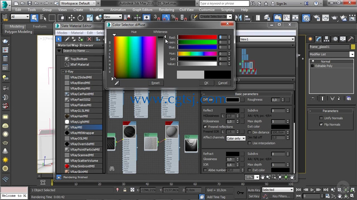Click Cancel in Color Selector dialog
Viewport: 357px width, 200px height.
coord(222,83)
